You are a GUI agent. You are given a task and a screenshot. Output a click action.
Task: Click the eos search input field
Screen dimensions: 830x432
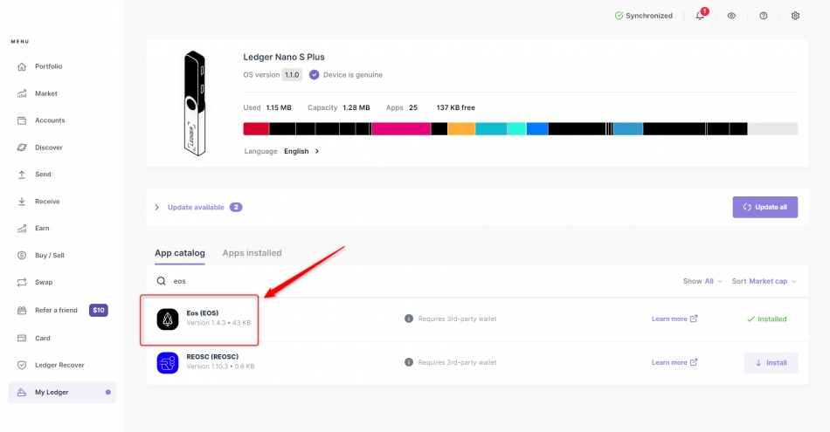tap(413, 281)
